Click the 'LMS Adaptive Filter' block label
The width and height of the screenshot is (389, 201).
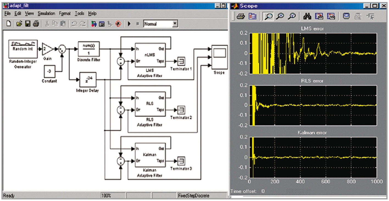150,74
